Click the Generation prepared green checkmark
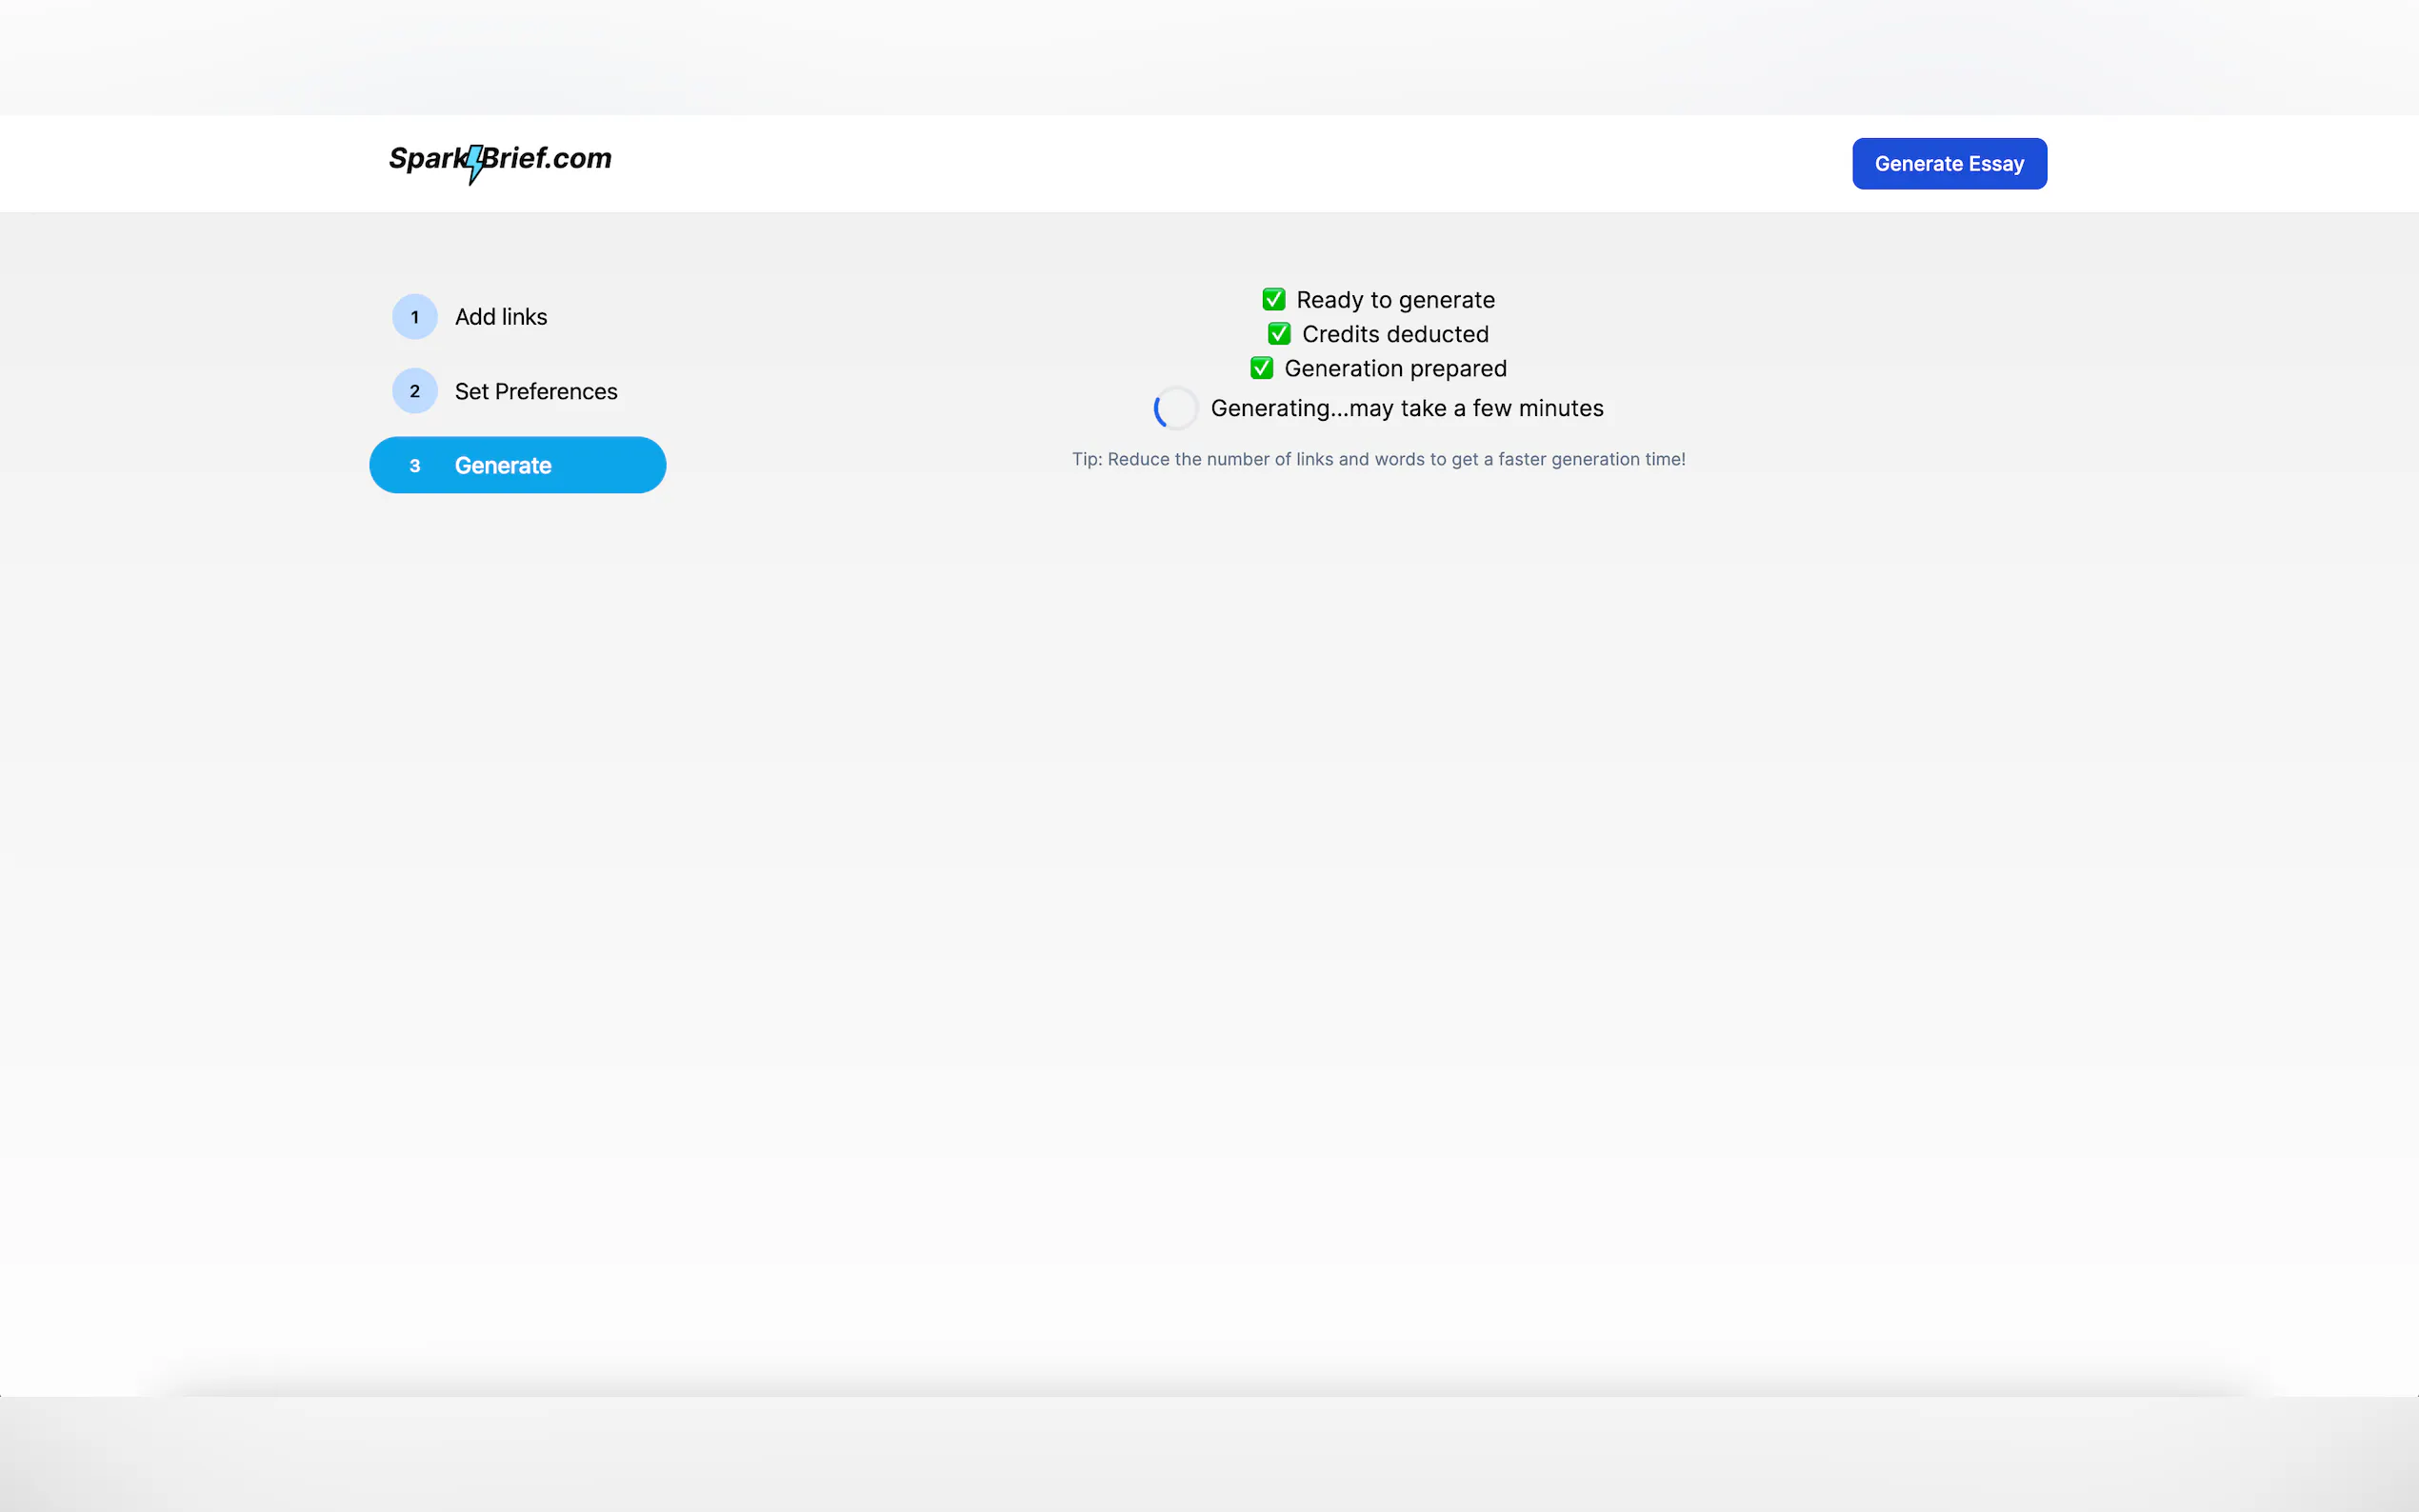Viewport: 2419px width, 1512px height. [1261, 369]
